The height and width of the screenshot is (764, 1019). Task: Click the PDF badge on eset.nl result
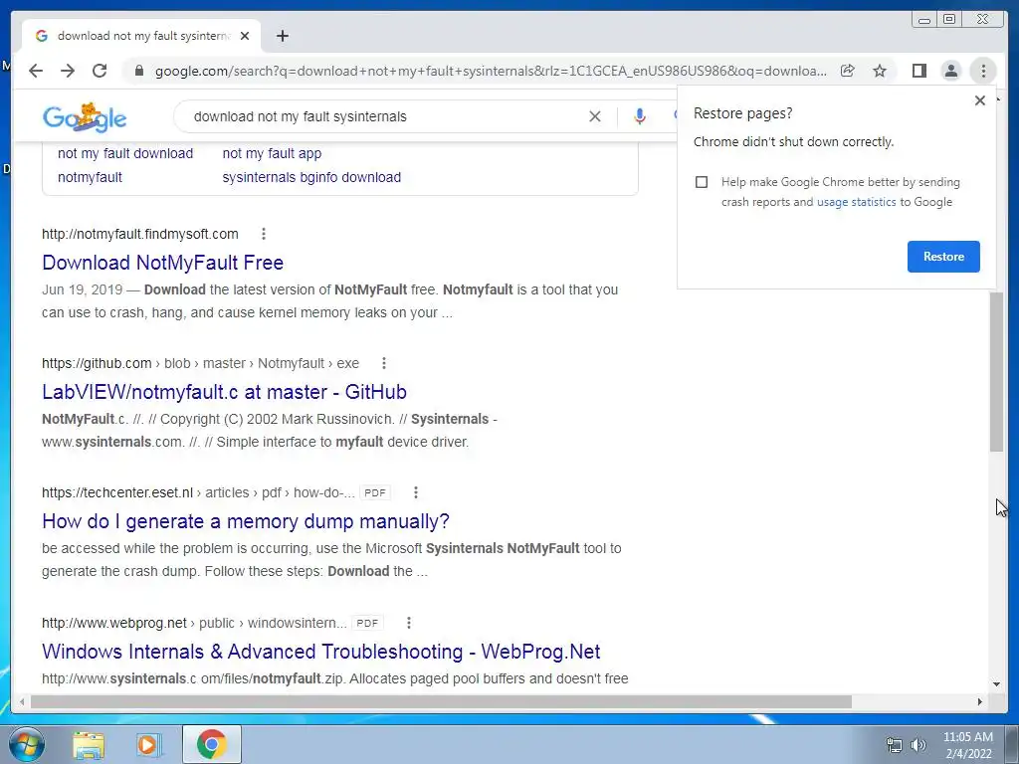coord(375,493)
